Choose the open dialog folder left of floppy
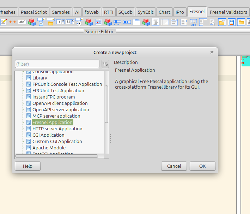The height and width of the screenshot is (214, 250). click(x=222, y=22)
